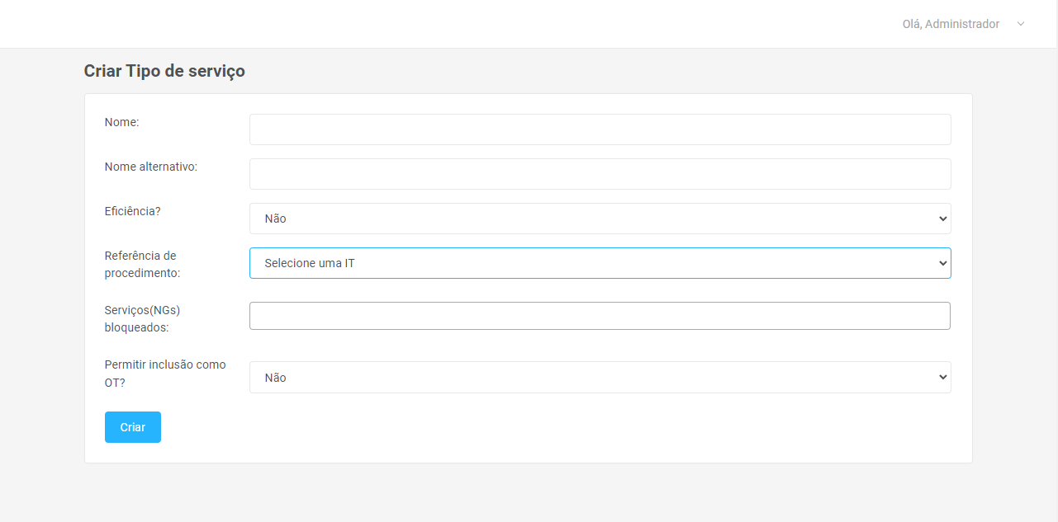Image resolution: width=1058 pixels, height=522 pixels.
Task: Open the Eficiência? dropdown
Action: point(599,219)
